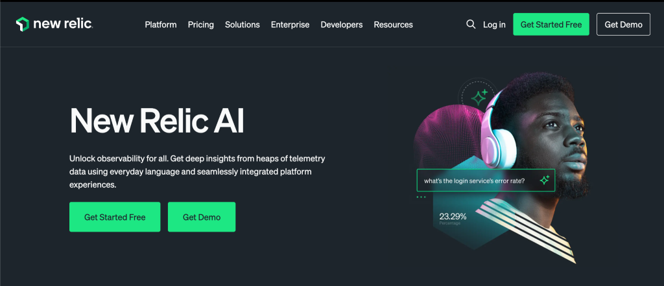
Task: Open the search magnifier icon
Action: (471, 24)
